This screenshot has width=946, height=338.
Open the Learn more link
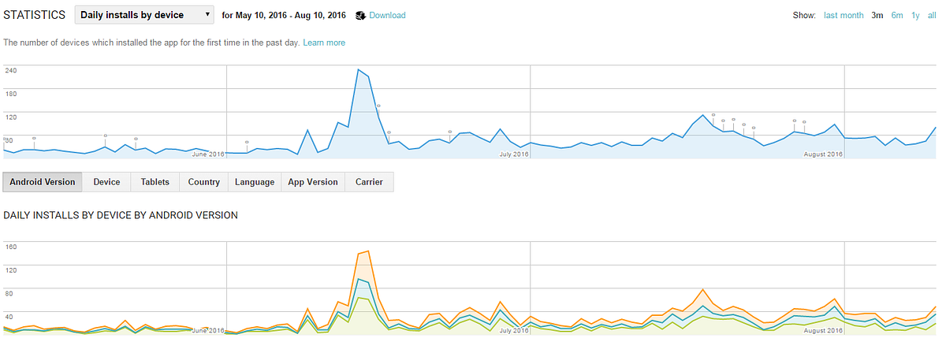click(x=324, y=43)
